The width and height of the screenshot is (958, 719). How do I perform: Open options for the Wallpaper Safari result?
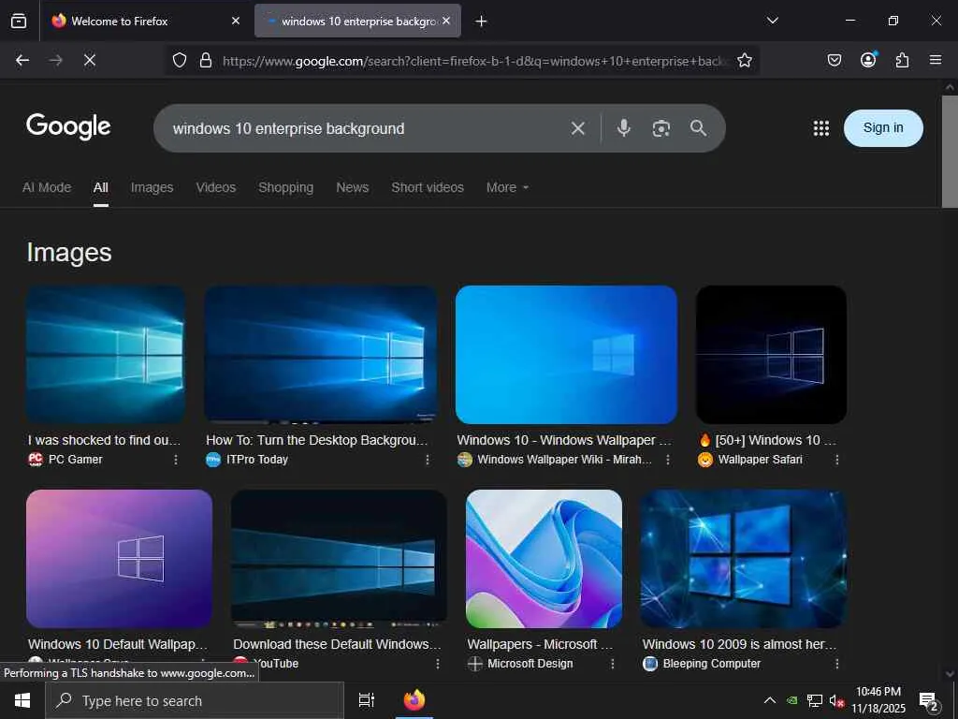point(837,459)
